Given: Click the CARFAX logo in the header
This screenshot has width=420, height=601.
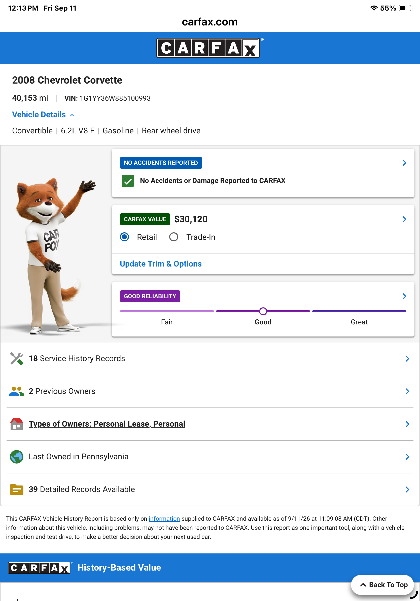Looking at the screenshot, I should pyautogui.click(x=208, y=48).
